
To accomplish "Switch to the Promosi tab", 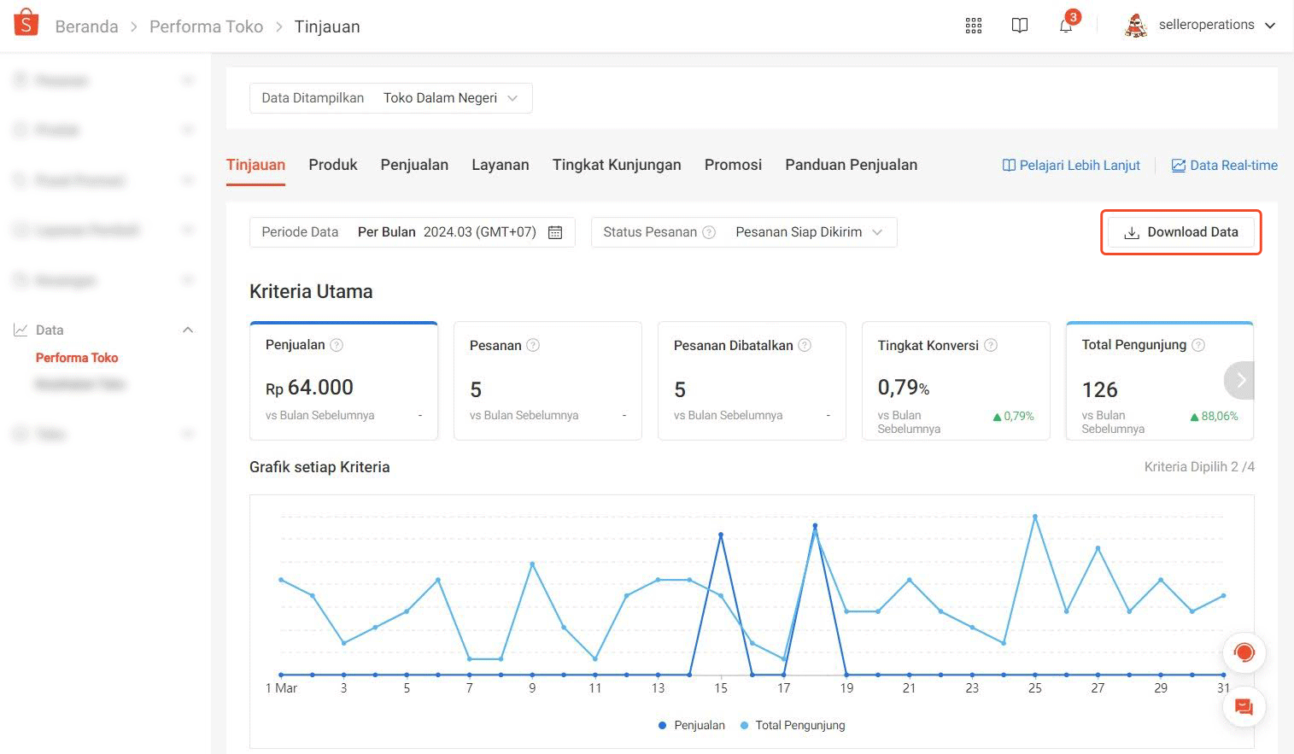I will (733, 165).
